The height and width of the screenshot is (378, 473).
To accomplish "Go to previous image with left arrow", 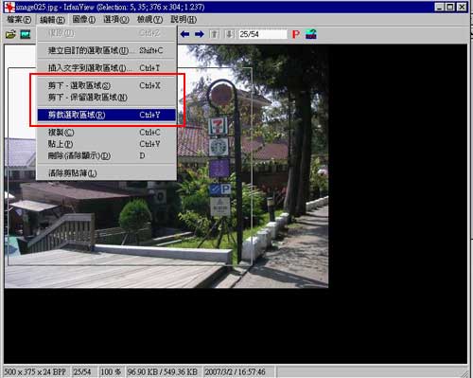I will tap(184, 34).
